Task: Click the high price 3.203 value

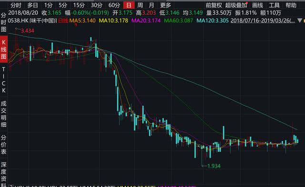Action: 149,13
